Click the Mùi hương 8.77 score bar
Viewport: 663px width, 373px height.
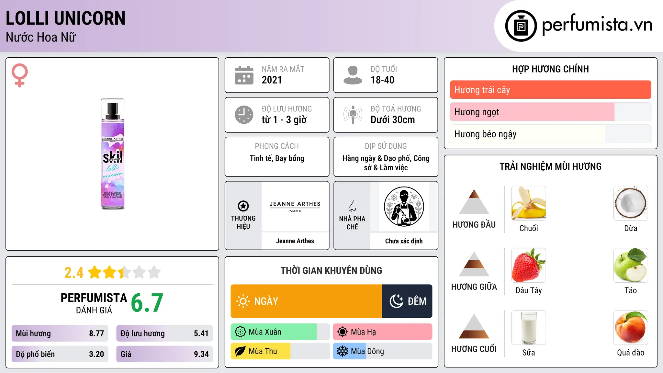pyautogui.click(x=60, y=333)
